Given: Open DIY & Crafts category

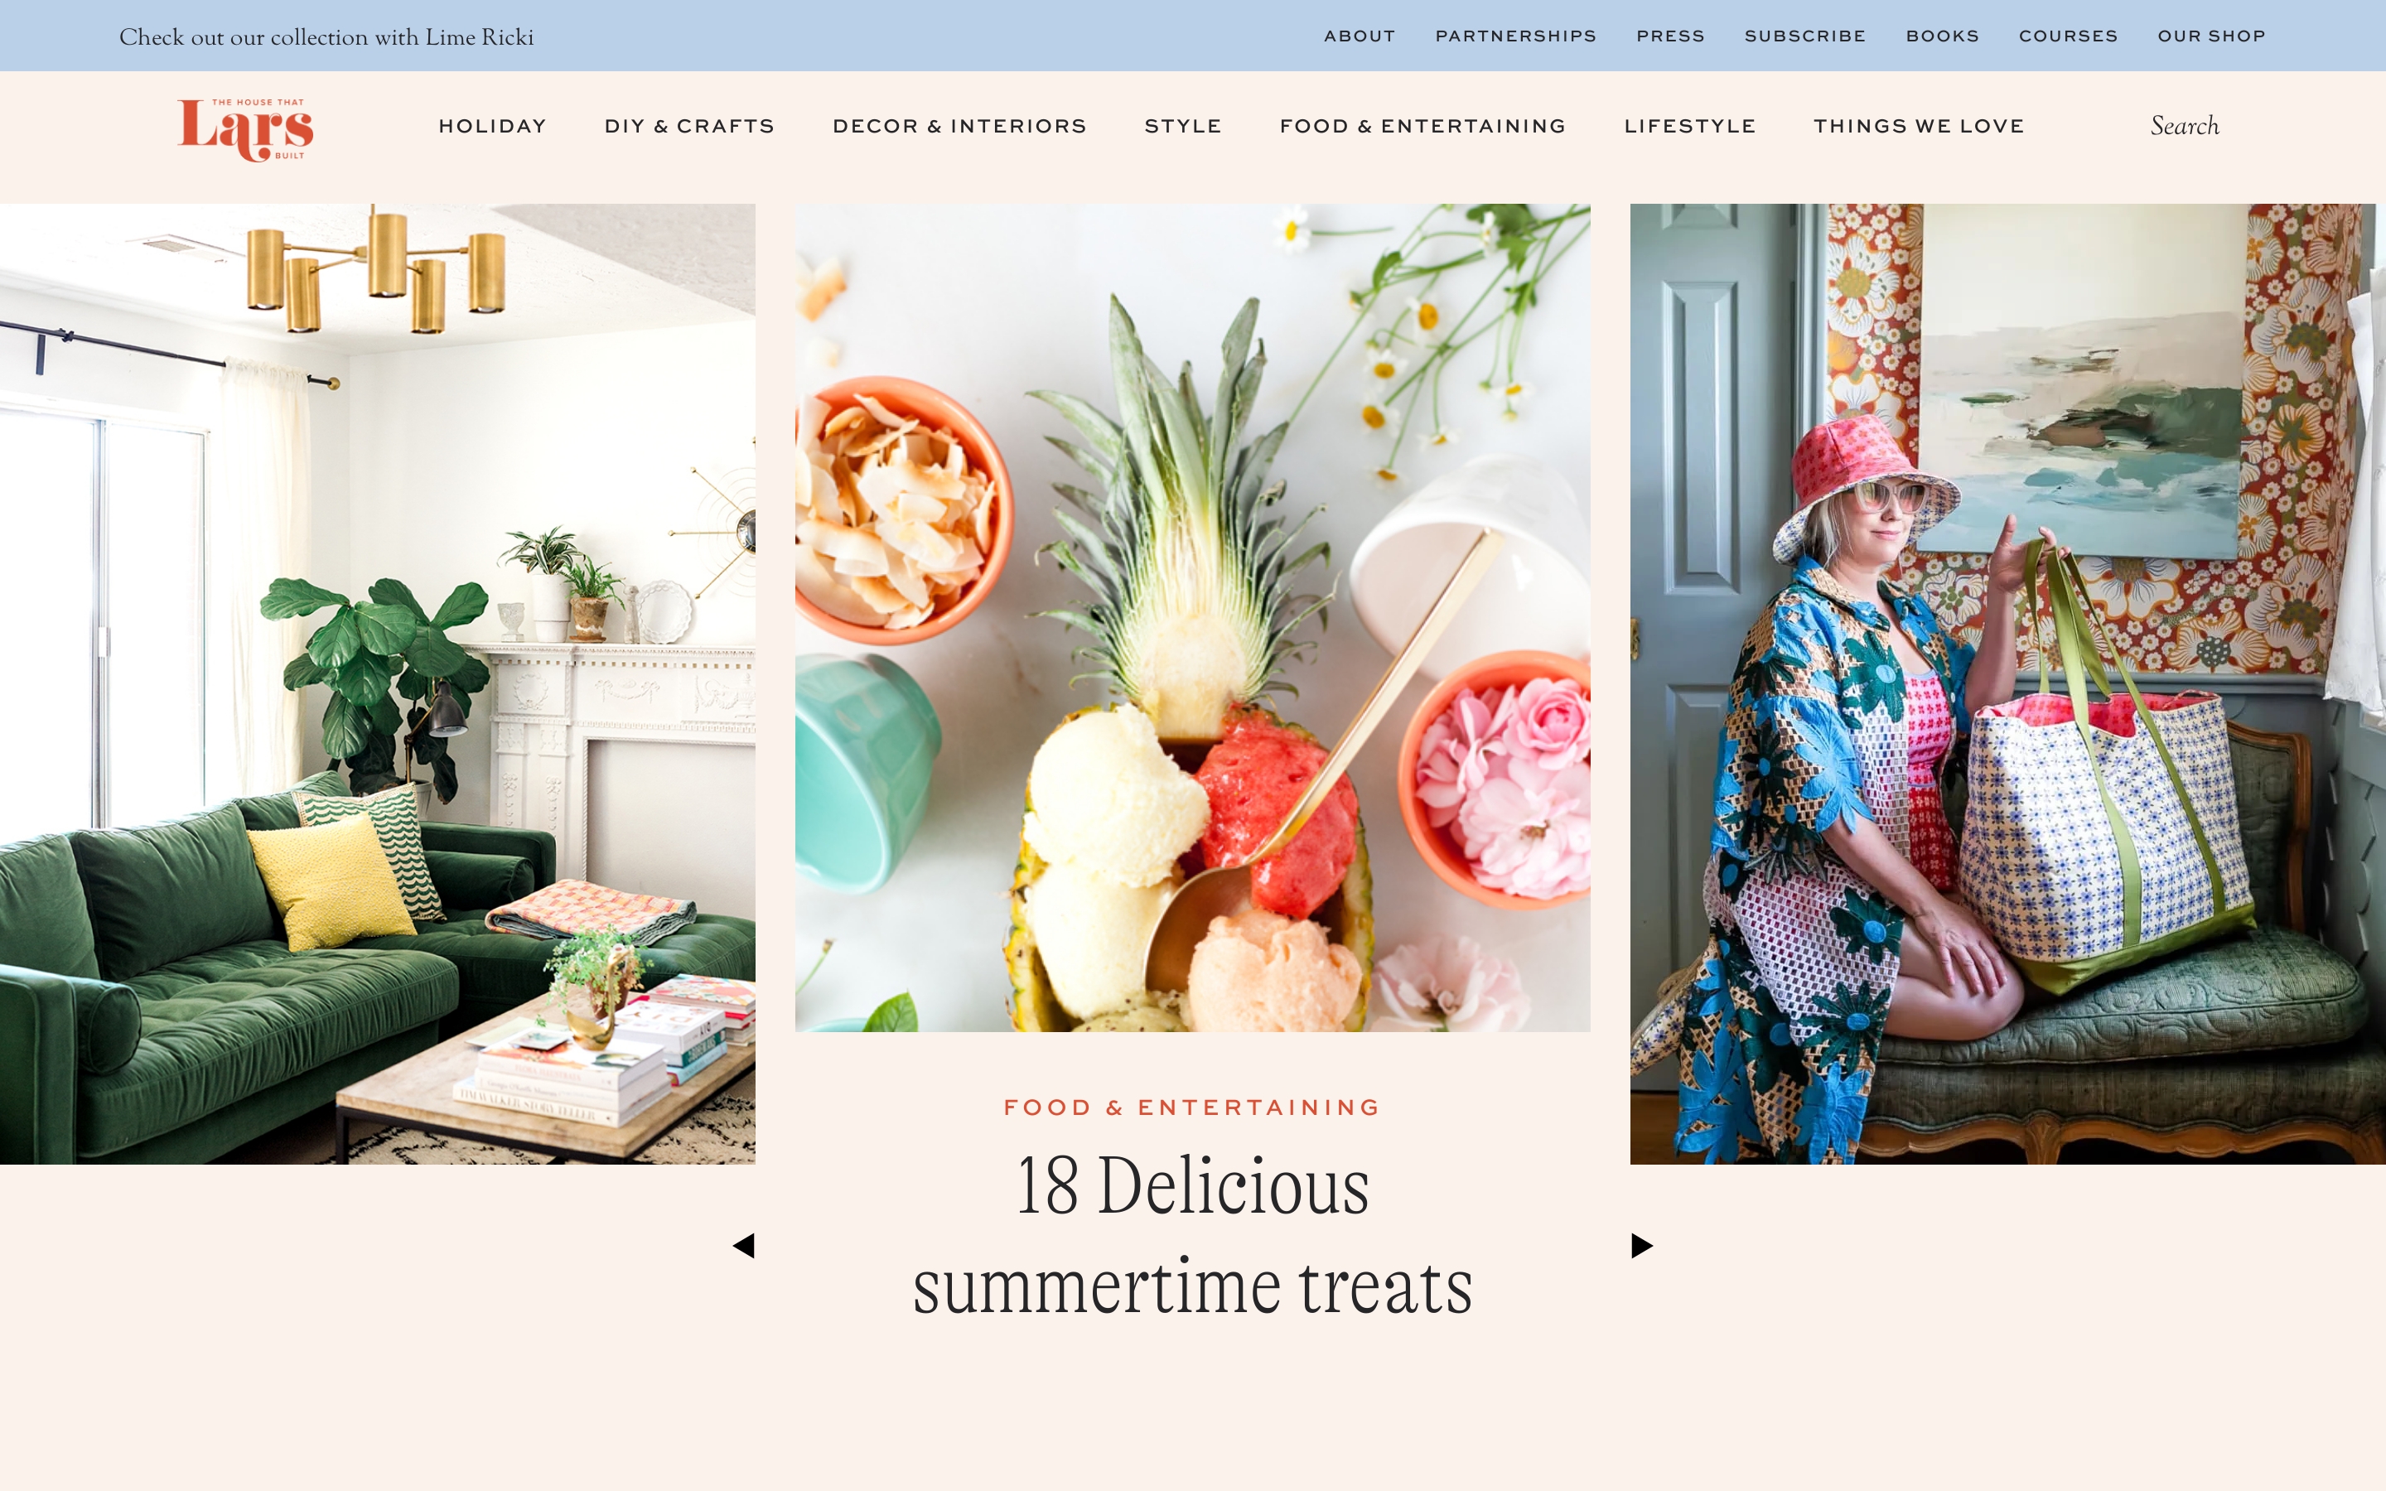Looking at the screenshot, I should (689, 126).
